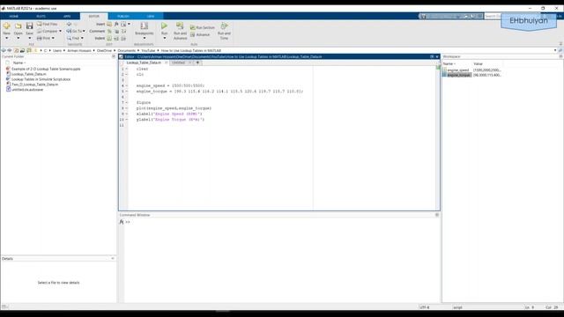Open the New dropdown arrow
This screenshot has height=317, width=564.
pos(6,38)
